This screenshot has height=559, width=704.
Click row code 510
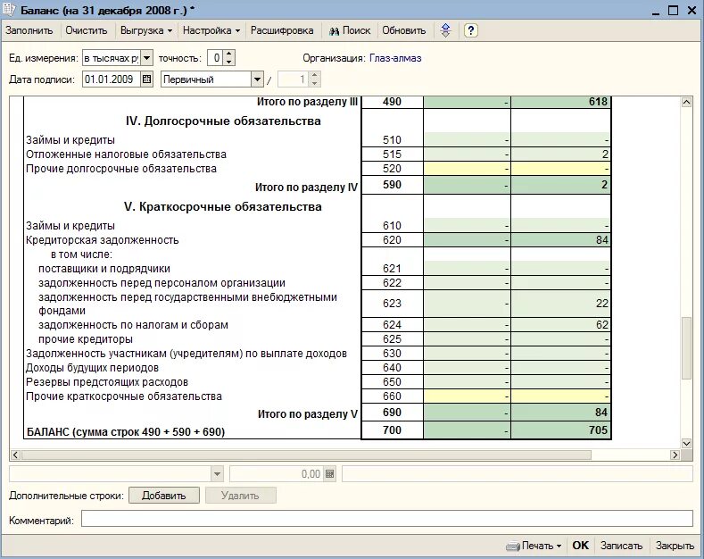point(392,139)
